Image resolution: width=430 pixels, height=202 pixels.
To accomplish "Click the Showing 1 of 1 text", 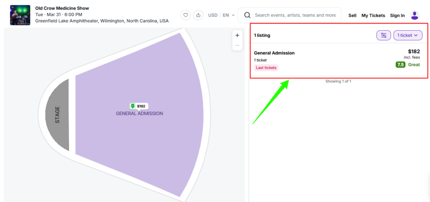I will 338,81.
